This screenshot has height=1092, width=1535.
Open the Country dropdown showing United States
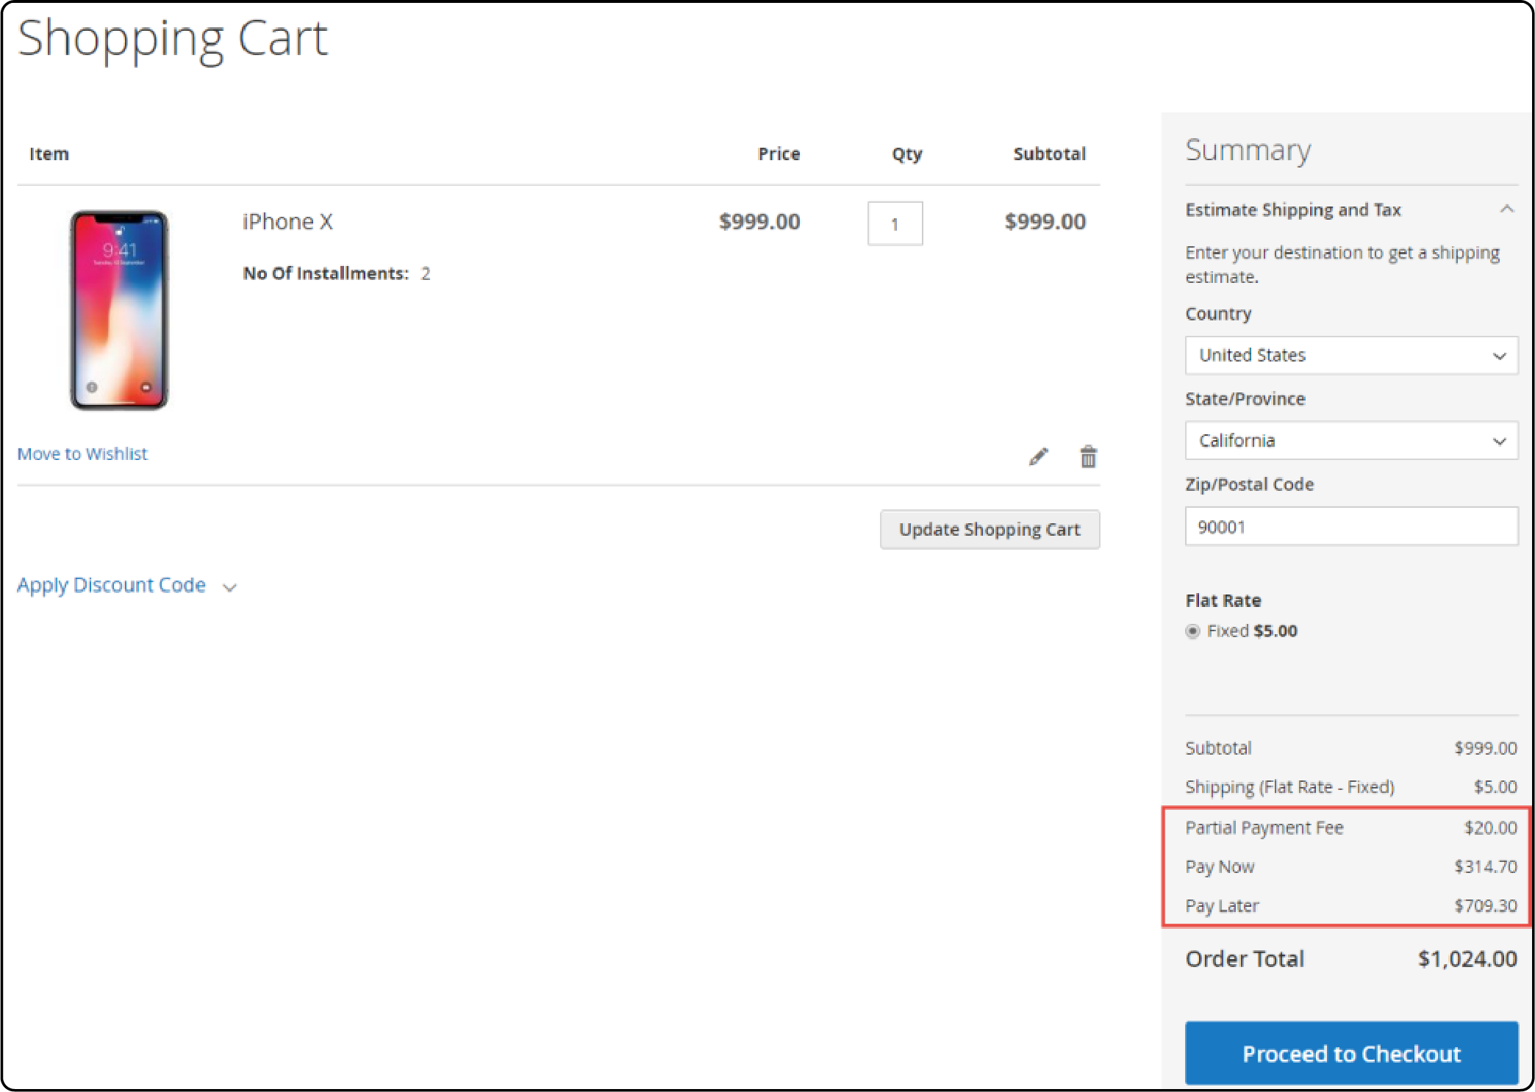[x=1351, y=356]
